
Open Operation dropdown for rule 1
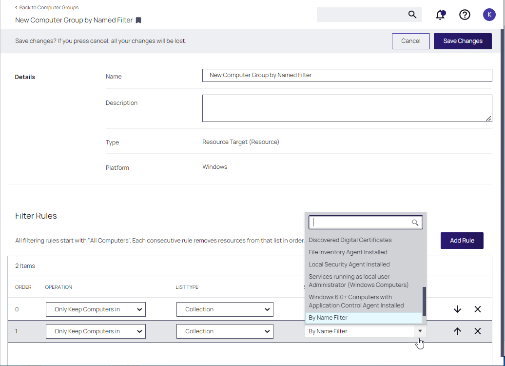click(96, 331)
